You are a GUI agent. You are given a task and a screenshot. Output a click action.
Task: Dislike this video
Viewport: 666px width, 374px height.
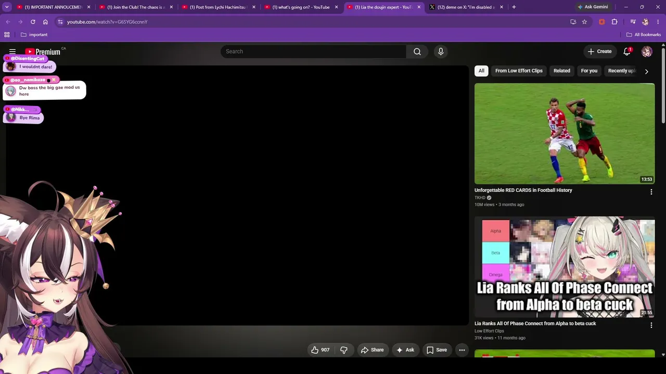coord(344,350)
